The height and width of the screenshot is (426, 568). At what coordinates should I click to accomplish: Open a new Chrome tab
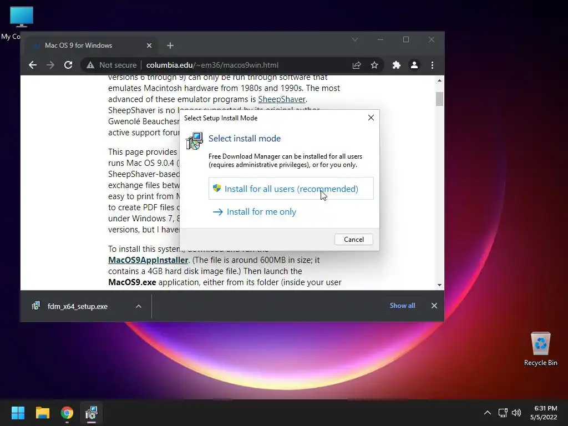[x=170, y=45]
